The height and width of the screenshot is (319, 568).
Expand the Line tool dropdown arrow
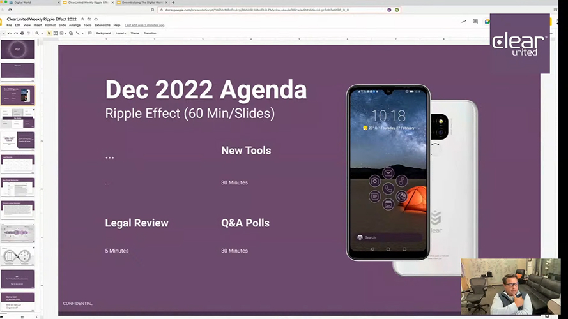pos(82,33)
